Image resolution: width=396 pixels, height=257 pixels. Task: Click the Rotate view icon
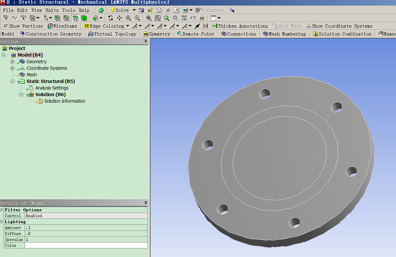pos(110,18)
